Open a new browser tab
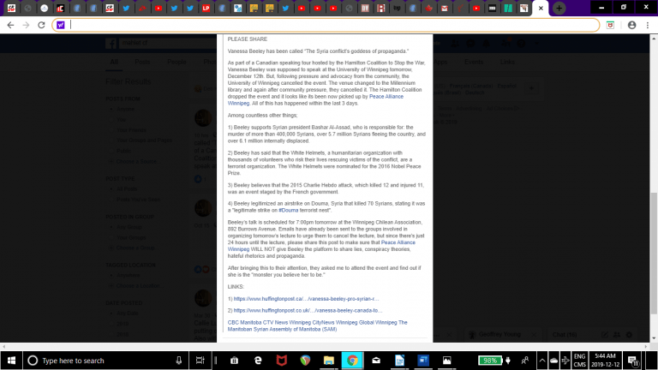 click(559, 8)
